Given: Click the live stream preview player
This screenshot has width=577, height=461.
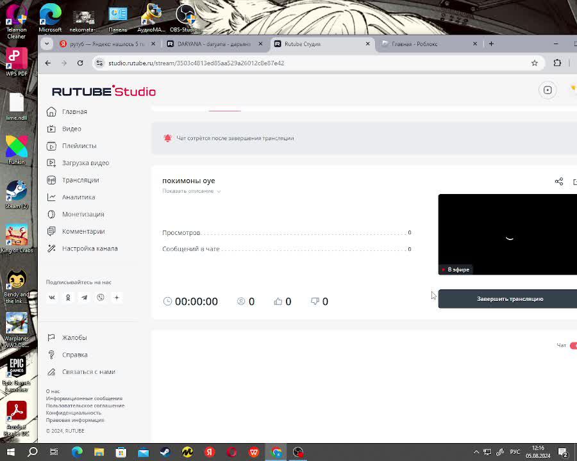Looking at the screenshot, I should [508, 234].
